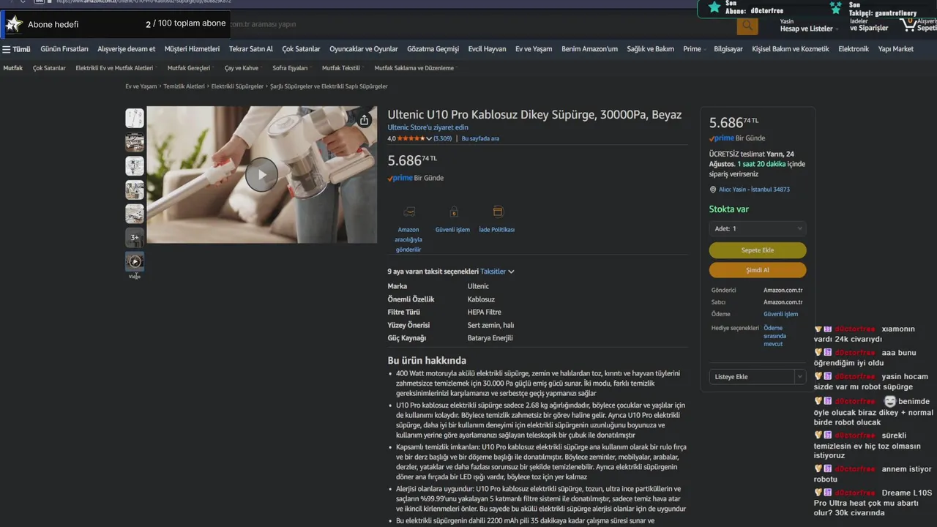Click Güvenli işlem link beside Ödeme
The image size is (937, 527).
click(780, 314)
